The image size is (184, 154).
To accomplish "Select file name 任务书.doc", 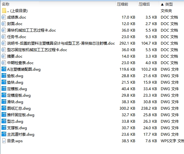I will click(x=16, y=37).
